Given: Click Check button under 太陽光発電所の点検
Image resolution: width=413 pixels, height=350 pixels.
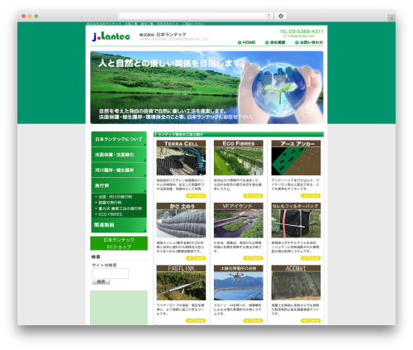Looking at the screenshot, I should [253, 320].
